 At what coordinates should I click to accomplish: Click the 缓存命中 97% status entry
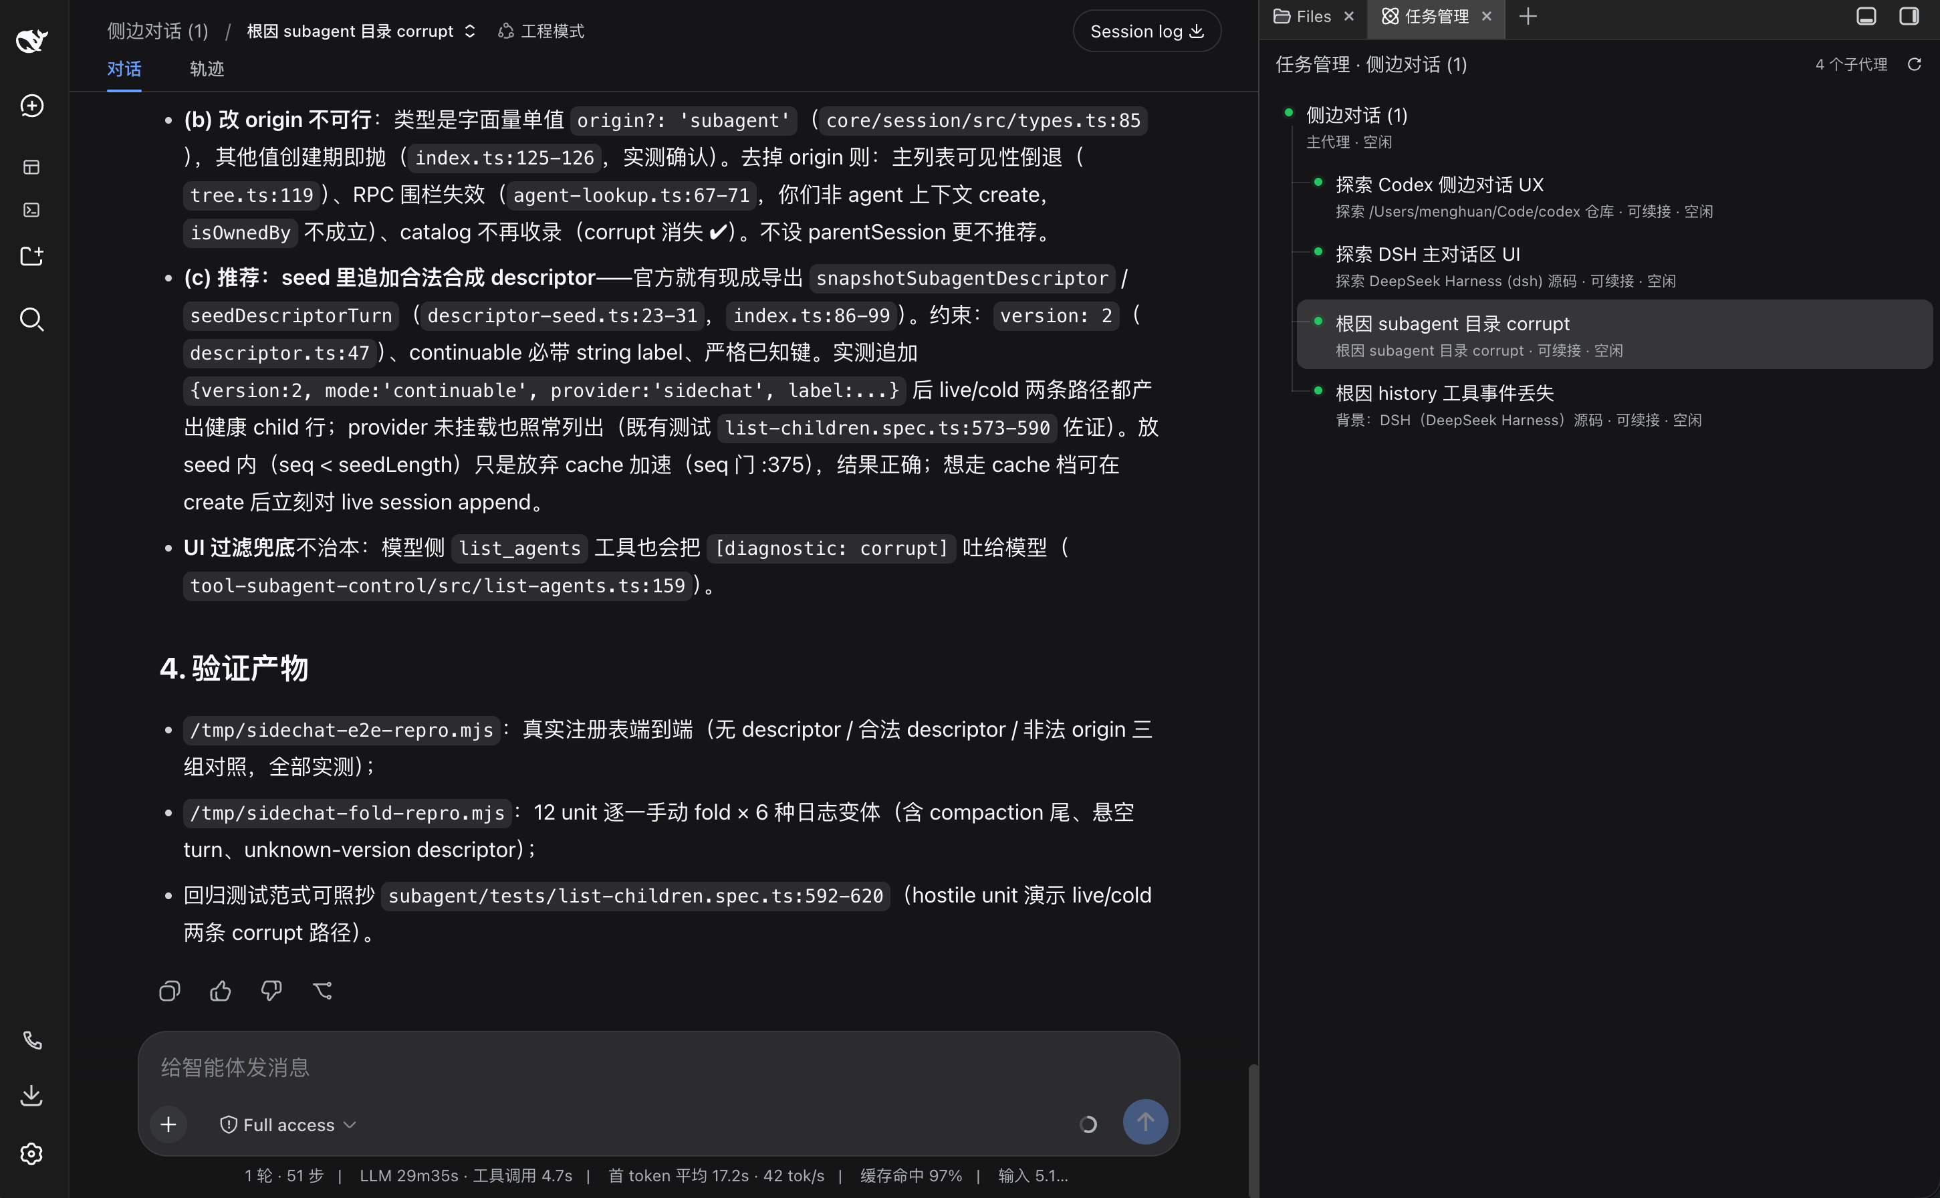911,1176
